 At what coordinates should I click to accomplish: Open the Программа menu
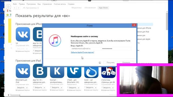[31, 4]
